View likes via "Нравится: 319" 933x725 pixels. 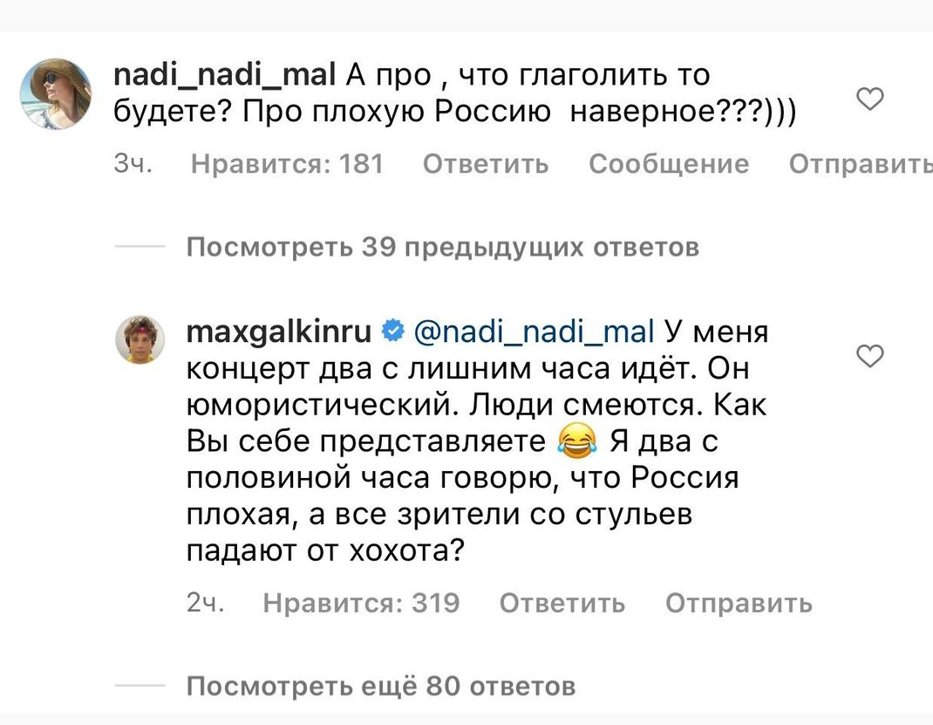[361, 603]
